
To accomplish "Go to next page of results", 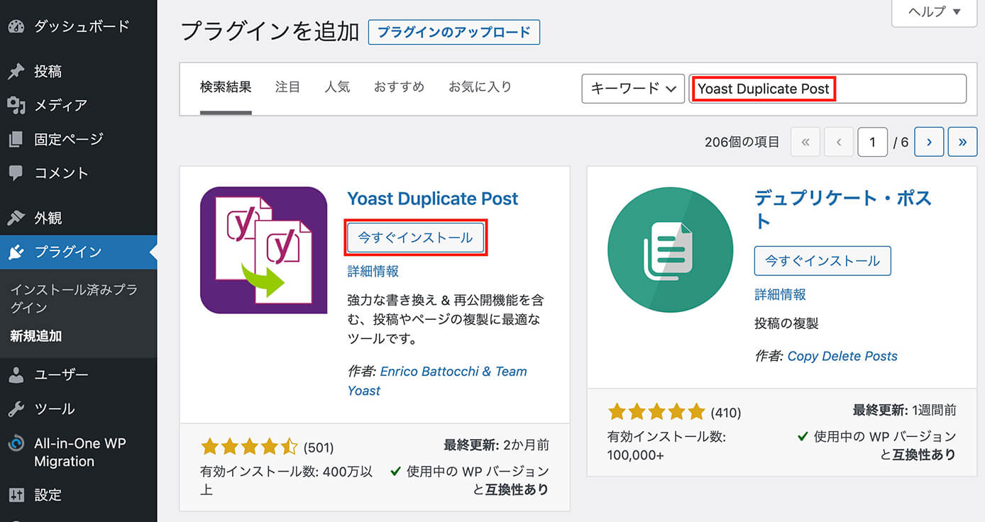I will click(929, 142).
